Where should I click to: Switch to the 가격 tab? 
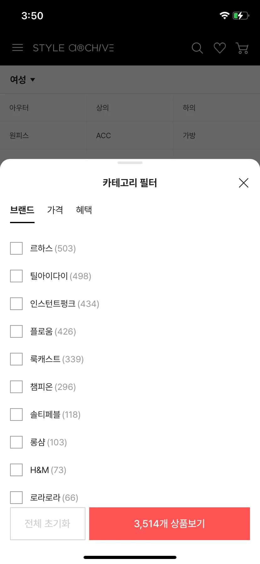pyautogui.click(x=55, y=210)
